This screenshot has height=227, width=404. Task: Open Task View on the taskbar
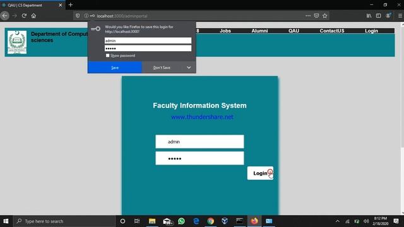[x=137, y=221]
